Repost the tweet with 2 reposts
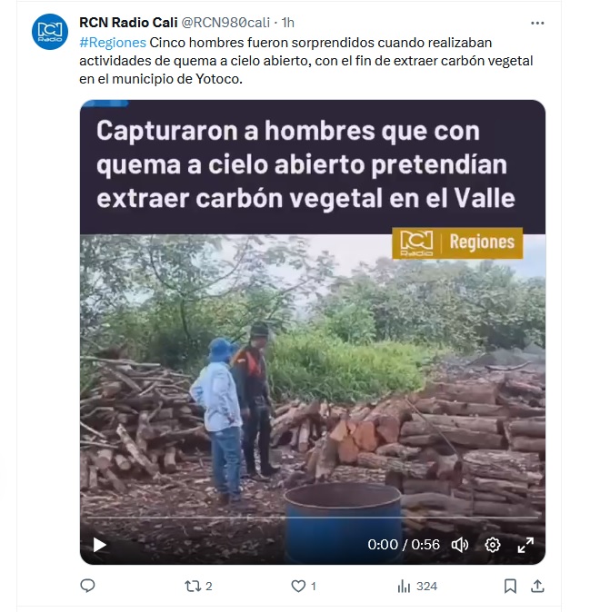 (x=198, y=586)
